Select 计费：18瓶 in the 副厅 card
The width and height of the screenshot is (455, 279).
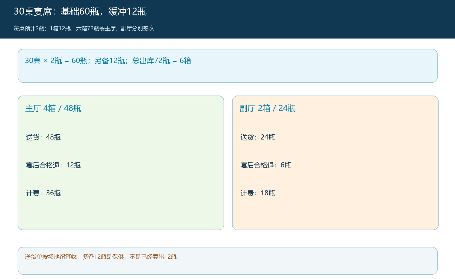[258, 193]
